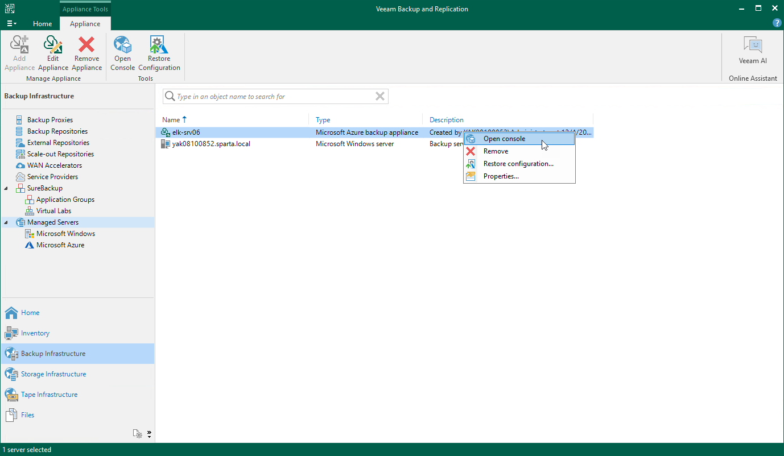Image resolution: width=784 pixels, height=456 pixels.
Task: Expand navigation pane overflow chevron
Action: 149,434
